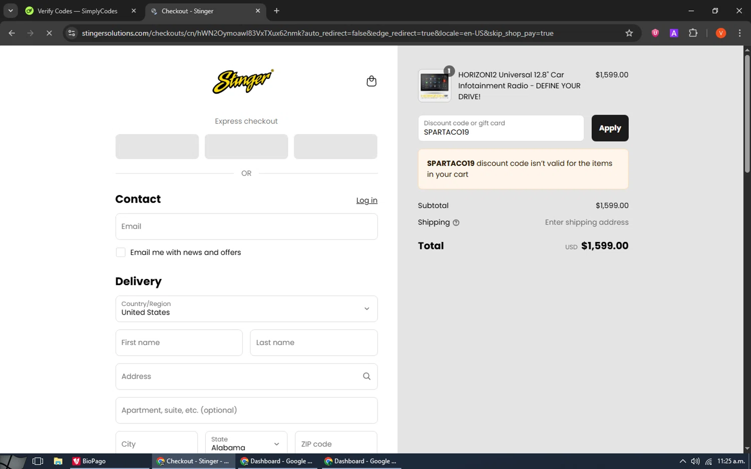Apply the discount code
This screenshot has width=751, height=469.
coord(610,128)
